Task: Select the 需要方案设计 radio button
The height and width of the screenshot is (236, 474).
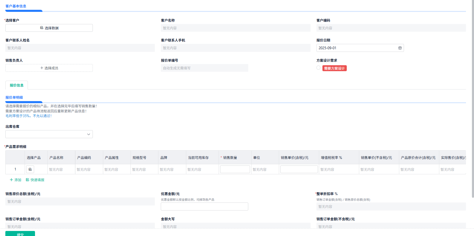Action: click(318, 68)
